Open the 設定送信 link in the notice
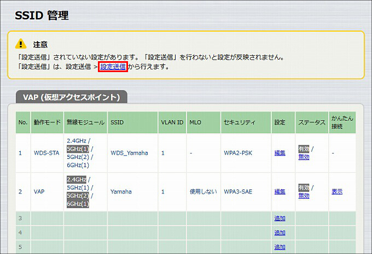The width and height of the screenshot is (372, 254). pos(113,67)
